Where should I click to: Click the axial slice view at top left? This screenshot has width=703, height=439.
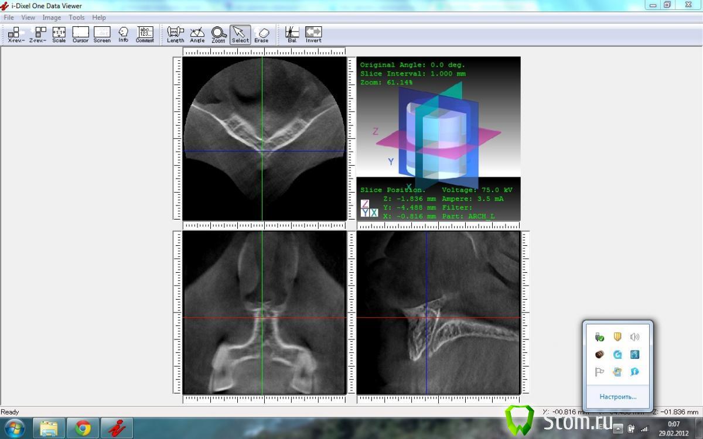point(262,139)
